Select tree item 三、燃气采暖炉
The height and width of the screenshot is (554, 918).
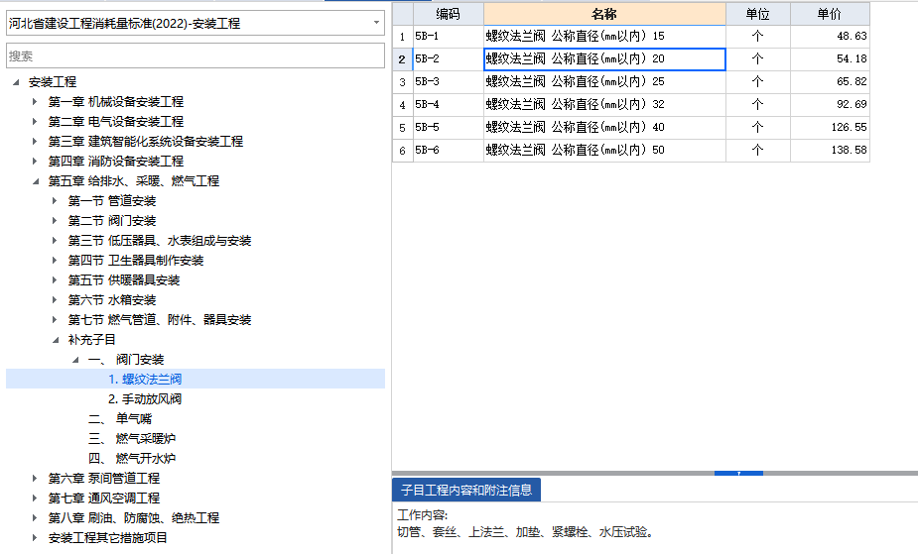[x=132, y=439]
